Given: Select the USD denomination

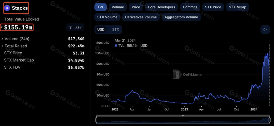Looking at the screenshot, I should (x=101, y=29).
